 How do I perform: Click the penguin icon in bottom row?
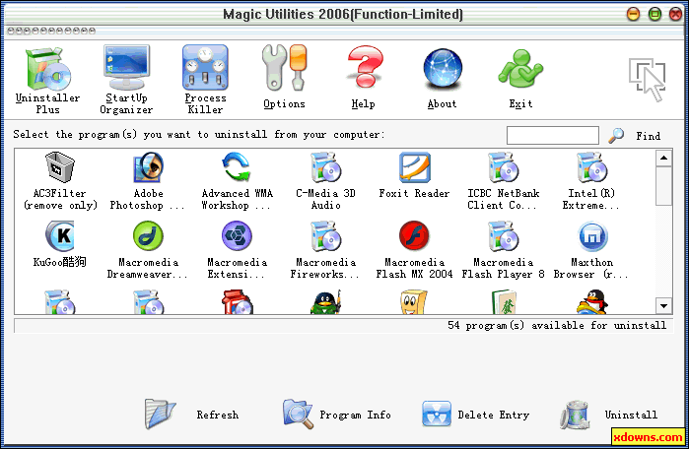coord(591,302)
